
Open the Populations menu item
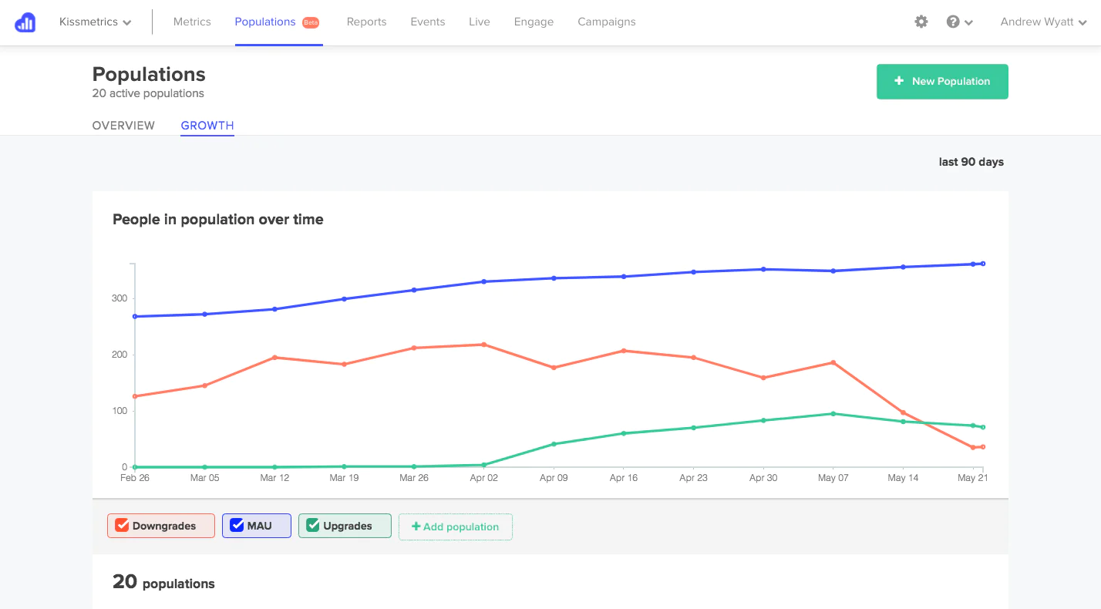[265, 22]
